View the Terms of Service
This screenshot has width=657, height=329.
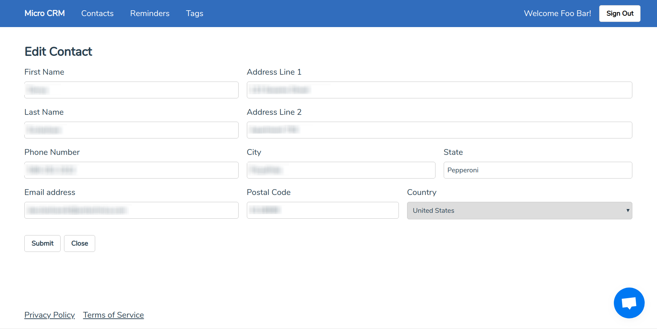(x=113, y=315)
